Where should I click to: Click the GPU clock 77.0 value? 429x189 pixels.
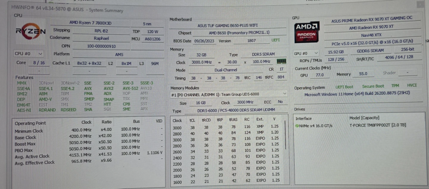(x=319, y=75)
